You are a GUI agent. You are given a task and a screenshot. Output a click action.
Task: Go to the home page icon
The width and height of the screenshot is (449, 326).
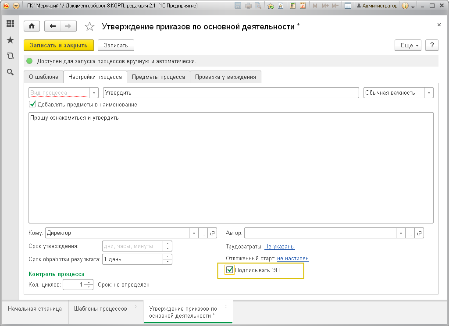coord(32,26)
